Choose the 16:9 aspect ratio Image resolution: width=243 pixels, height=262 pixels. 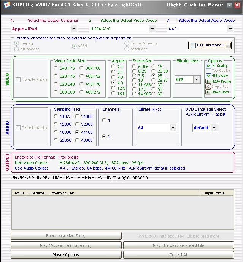pos(113,93)
